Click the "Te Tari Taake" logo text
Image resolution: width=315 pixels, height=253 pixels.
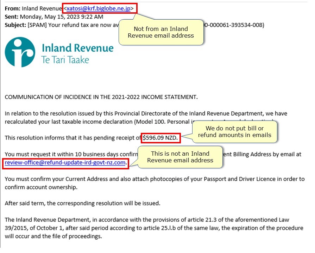click(65, 59)
